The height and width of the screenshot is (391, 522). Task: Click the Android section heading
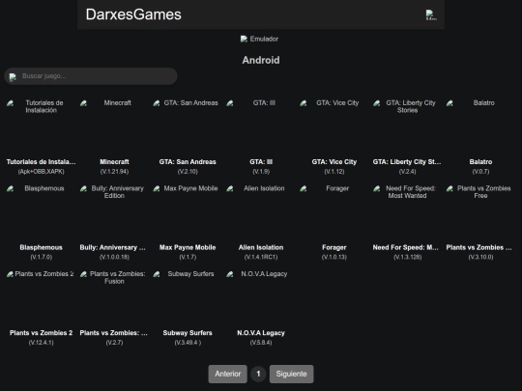pos(261,60)
